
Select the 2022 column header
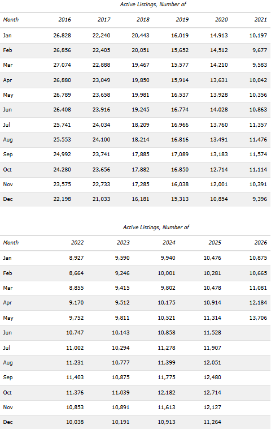click(x=77, y=243)
